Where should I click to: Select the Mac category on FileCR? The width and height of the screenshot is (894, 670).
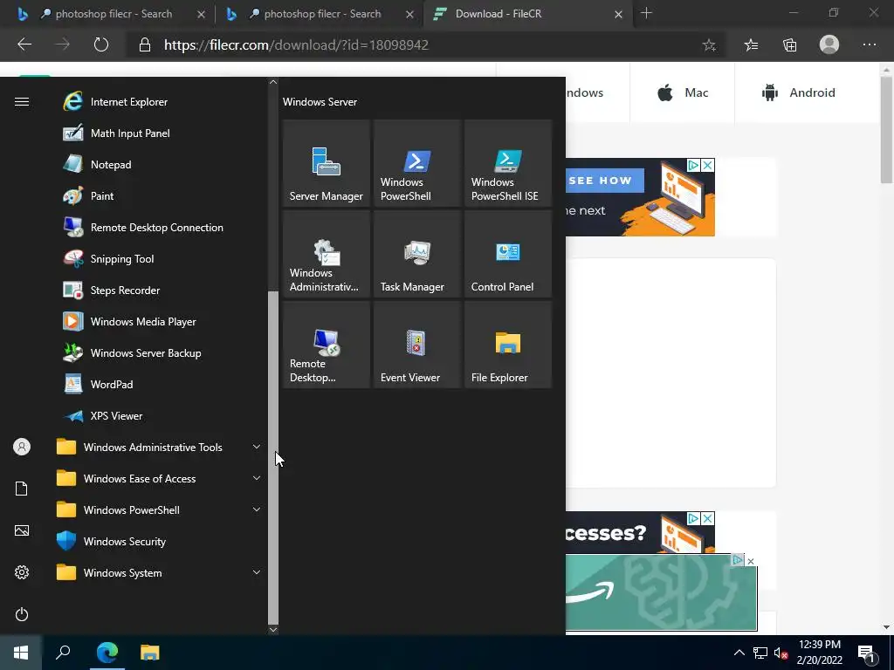(x=683, y=92)
